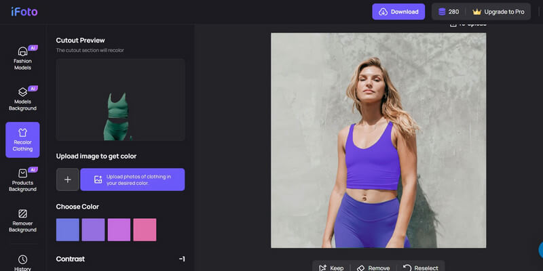Click the plus button to add color image

click(67, 180)
